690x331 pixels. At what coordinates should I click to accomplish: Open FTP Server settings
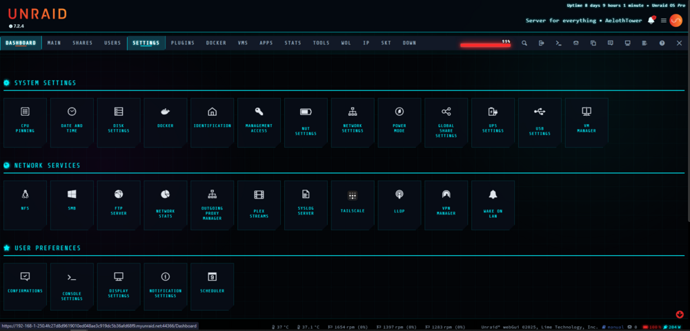[119, 205]
